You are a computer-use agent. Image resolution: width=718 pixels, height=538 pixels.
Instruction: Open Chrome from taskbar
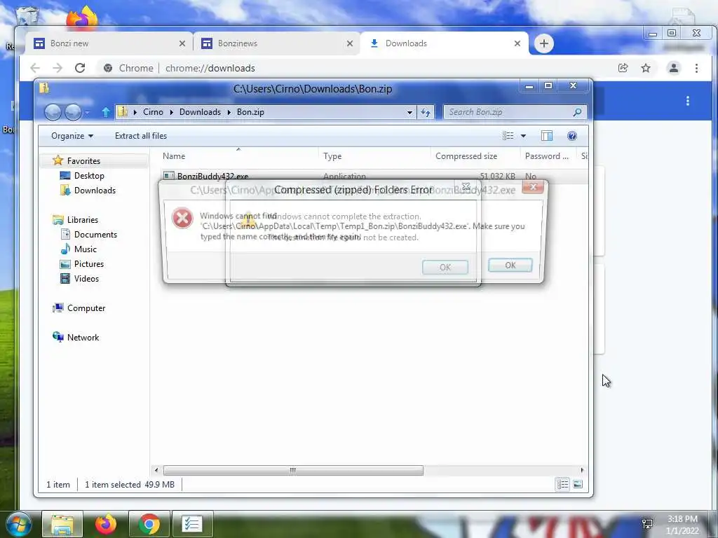pyautogui.click(x=149, y=524)
